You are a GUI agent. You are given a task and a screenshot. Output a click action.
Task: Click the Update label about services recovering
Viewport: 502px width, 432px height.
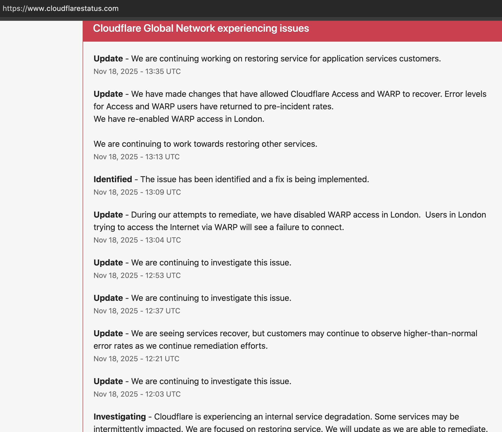tap(108, 333)
